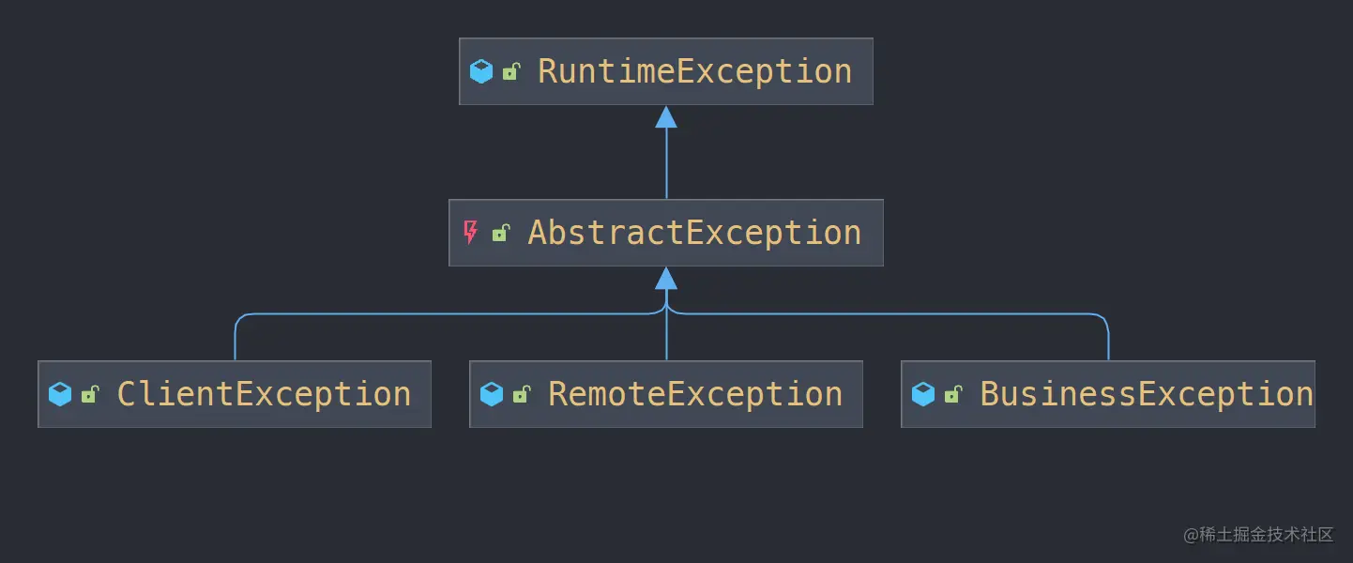The height and width of the screenshot is (563, 1353).
Task: Click the AbstractException abstract class icon
Action: [x=471, y=233]
